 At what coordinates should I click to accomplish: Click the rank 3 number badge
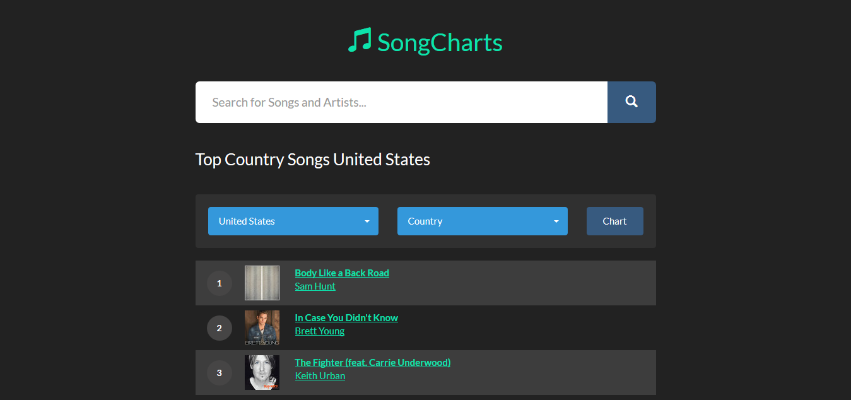tap(220, 373)
